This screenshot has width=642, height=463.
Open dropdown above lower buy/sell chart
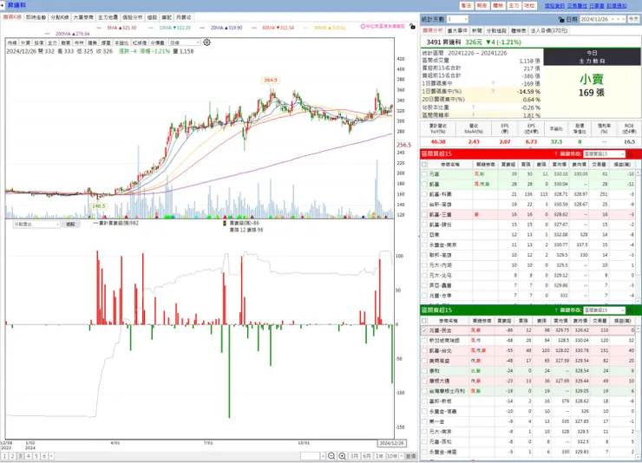coord(36,225)
